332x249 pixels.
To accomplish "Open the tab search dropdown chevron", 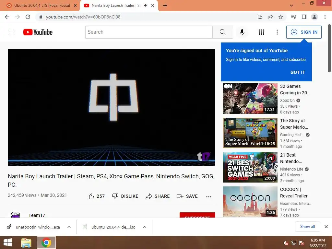I will 291,6.
